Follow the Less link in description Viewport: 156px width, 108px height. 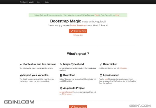106,79
